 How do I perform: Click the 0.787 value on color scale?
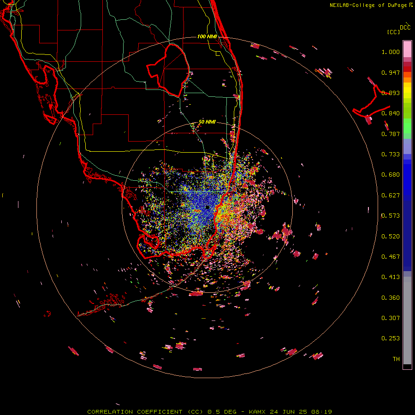[391, 134]
